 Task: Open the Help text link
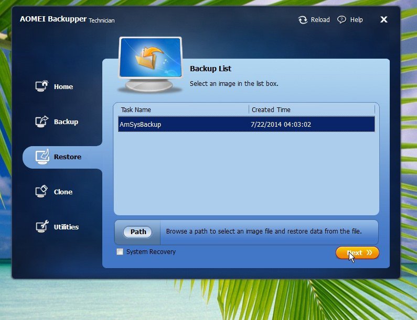356,20
